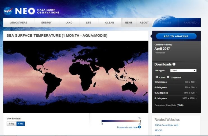The image size is (208, 136).
Task: Select the Grayscale radio button
Action: [168, 77]
